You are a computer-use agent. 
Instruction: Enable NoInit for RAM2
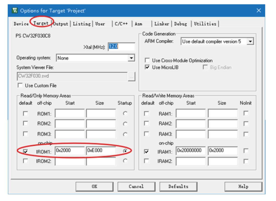coord(246,124)
